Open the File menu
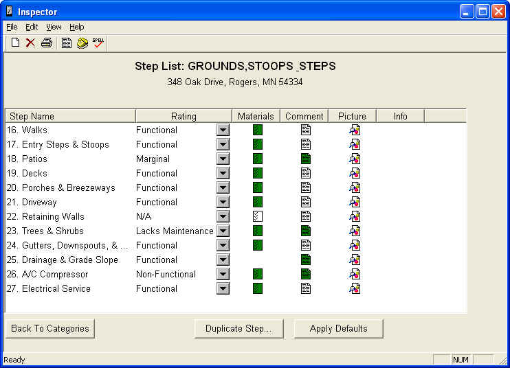This screenshot has width=510, height=368. click(12, 27)
